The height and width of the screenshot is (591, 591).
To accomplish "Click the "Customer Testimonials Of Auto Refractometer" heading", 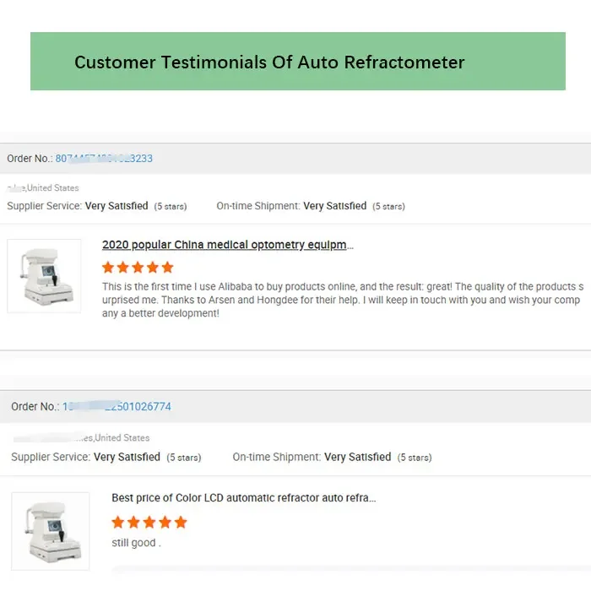I will pyautogui.click(x=269, y=62).
